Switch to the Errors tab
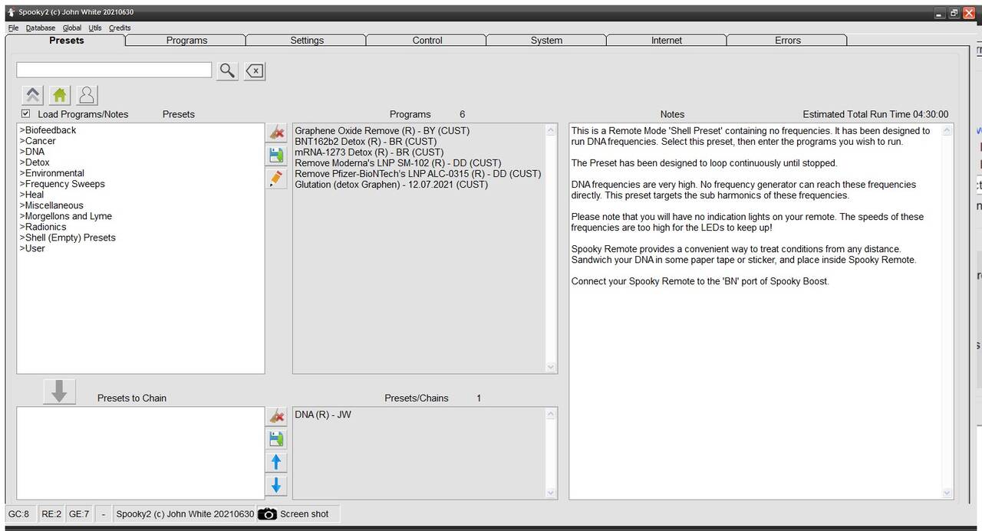Viewport: 982px width, 531px height. tap(788, 41)
